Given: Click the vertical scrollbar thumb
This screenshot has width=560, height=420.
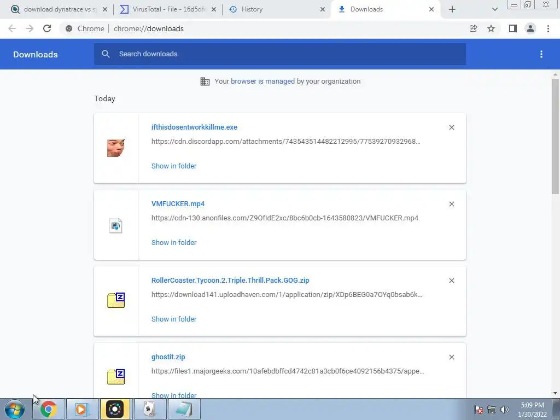Looking at the screenshot, I should [555, 136].
